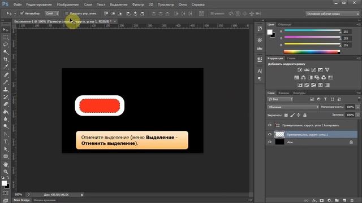Switch to the Образцы swatches tab
This screenshot has height=203, width=362.
point(285,24)
